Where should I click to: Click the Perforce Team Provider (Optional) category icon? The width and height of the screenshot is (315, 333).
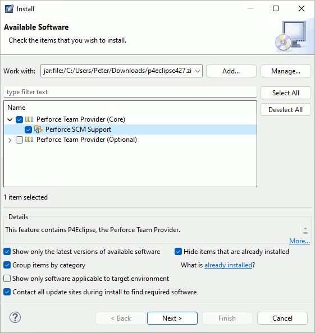click(29, 140)
